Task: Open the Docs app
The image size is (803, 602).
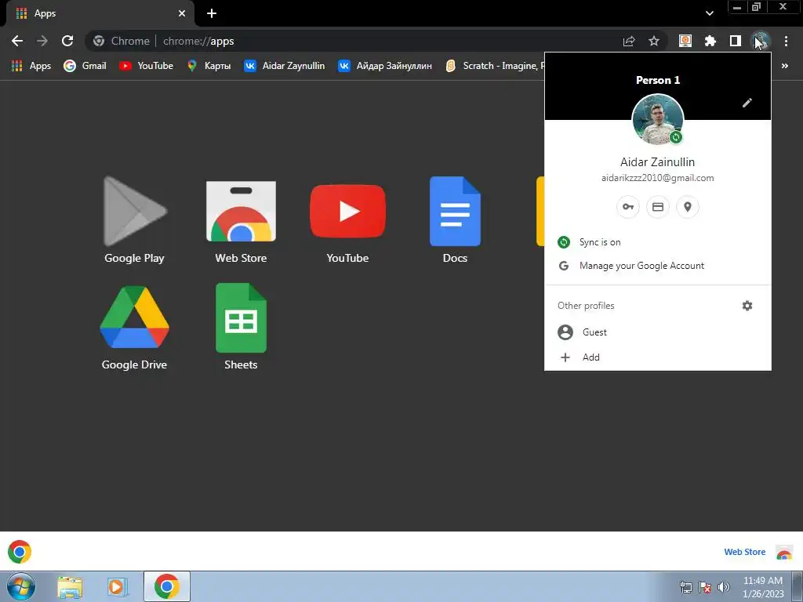Action: 455,220
